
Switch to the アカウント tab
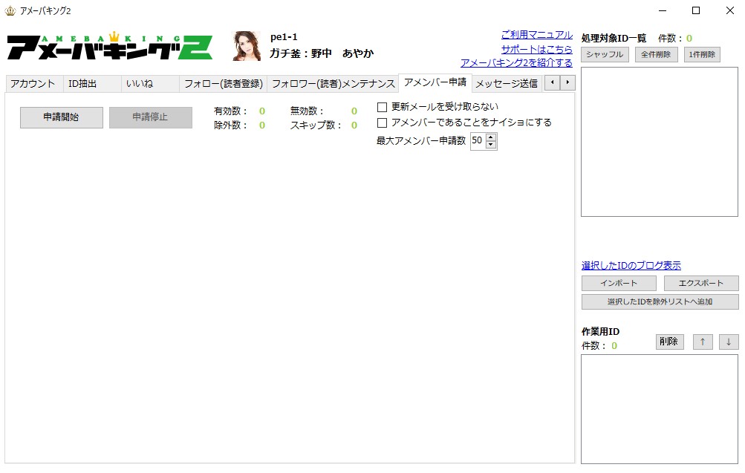click(33, 84)
